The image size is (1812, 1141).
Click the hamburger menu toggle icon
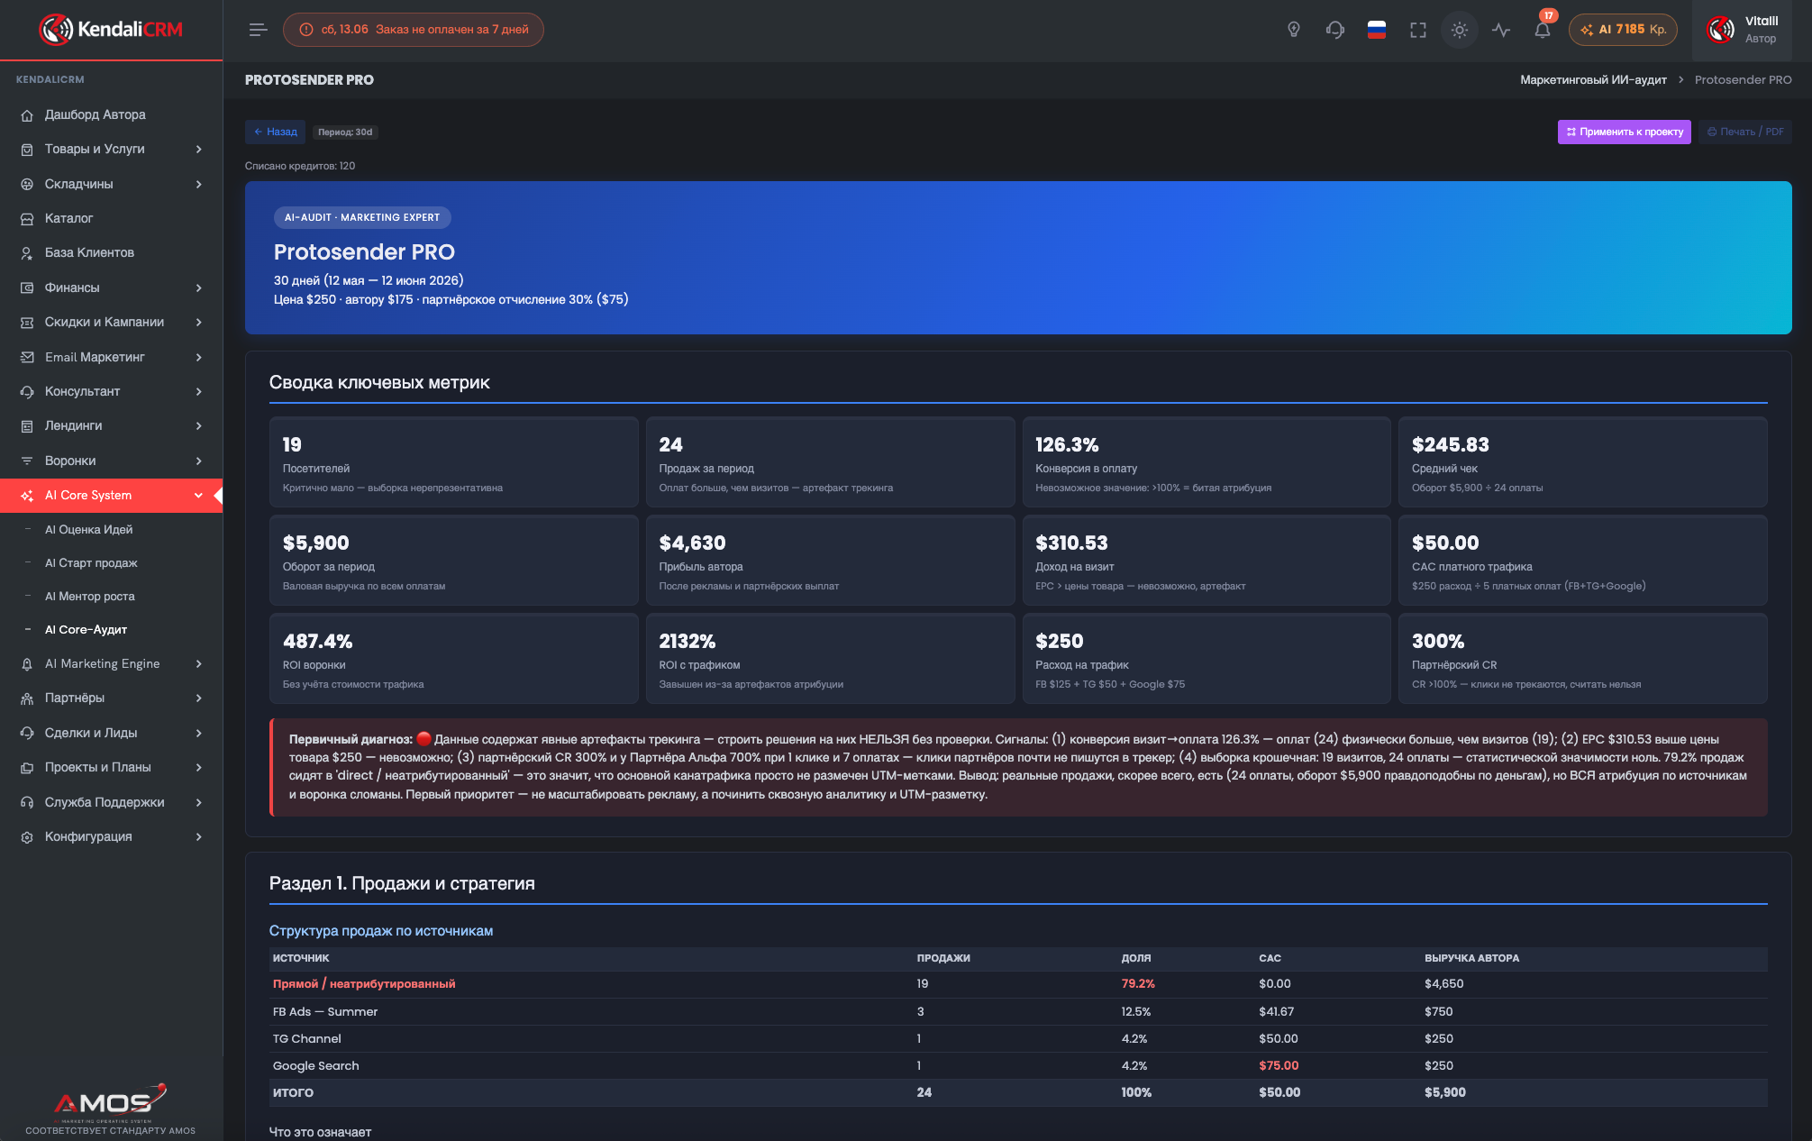click(x=259, y=30)
